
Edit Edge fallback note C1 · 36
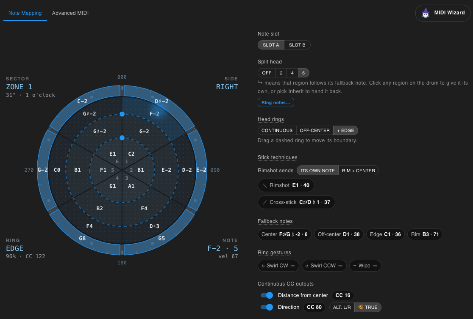pos(386,234)
